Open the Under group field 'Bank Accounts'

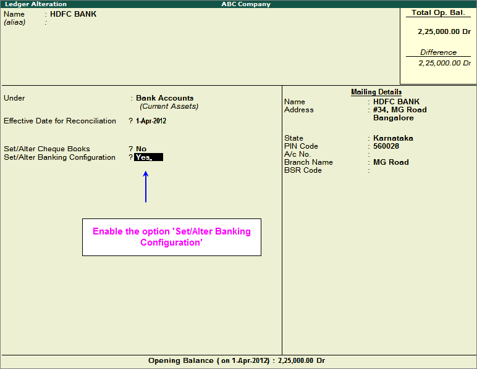pos(164,98)
